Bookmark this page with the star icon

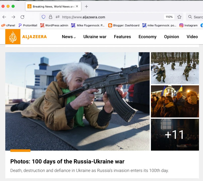tap(179, 17)
